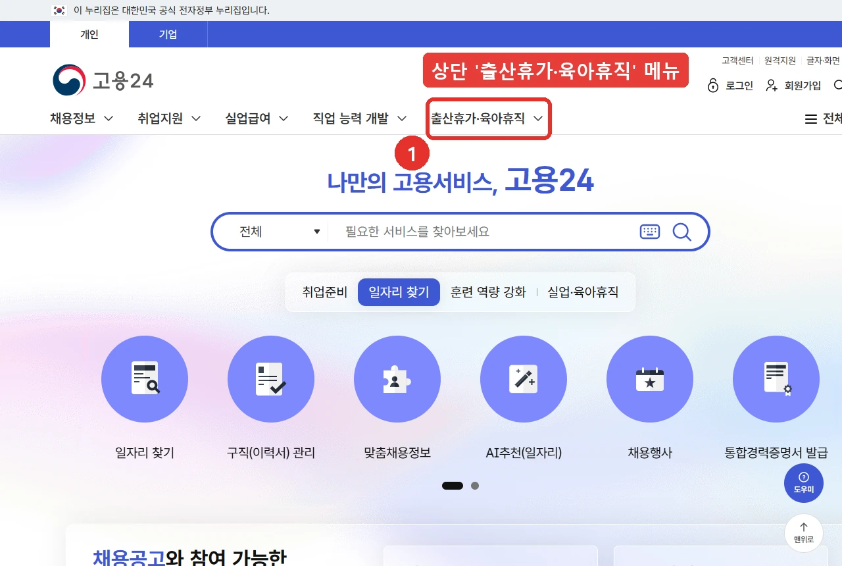
Task: Click the 맞춤채용정보 label text
Action: coord(397,453)
